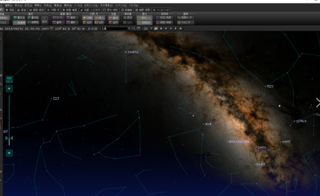
Task: Click the right edge panel arrow
Action: tap(317, 103)
